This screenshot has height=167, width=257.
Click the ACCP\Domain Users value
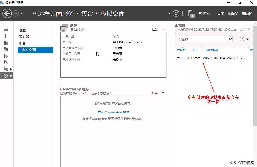[127, 42]
